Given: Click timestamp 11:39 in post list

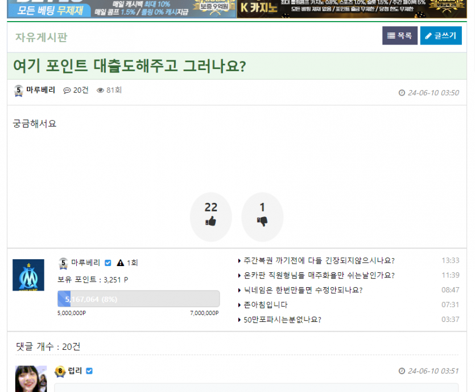Looking at the screenshot, I should [x=450, y=275].
